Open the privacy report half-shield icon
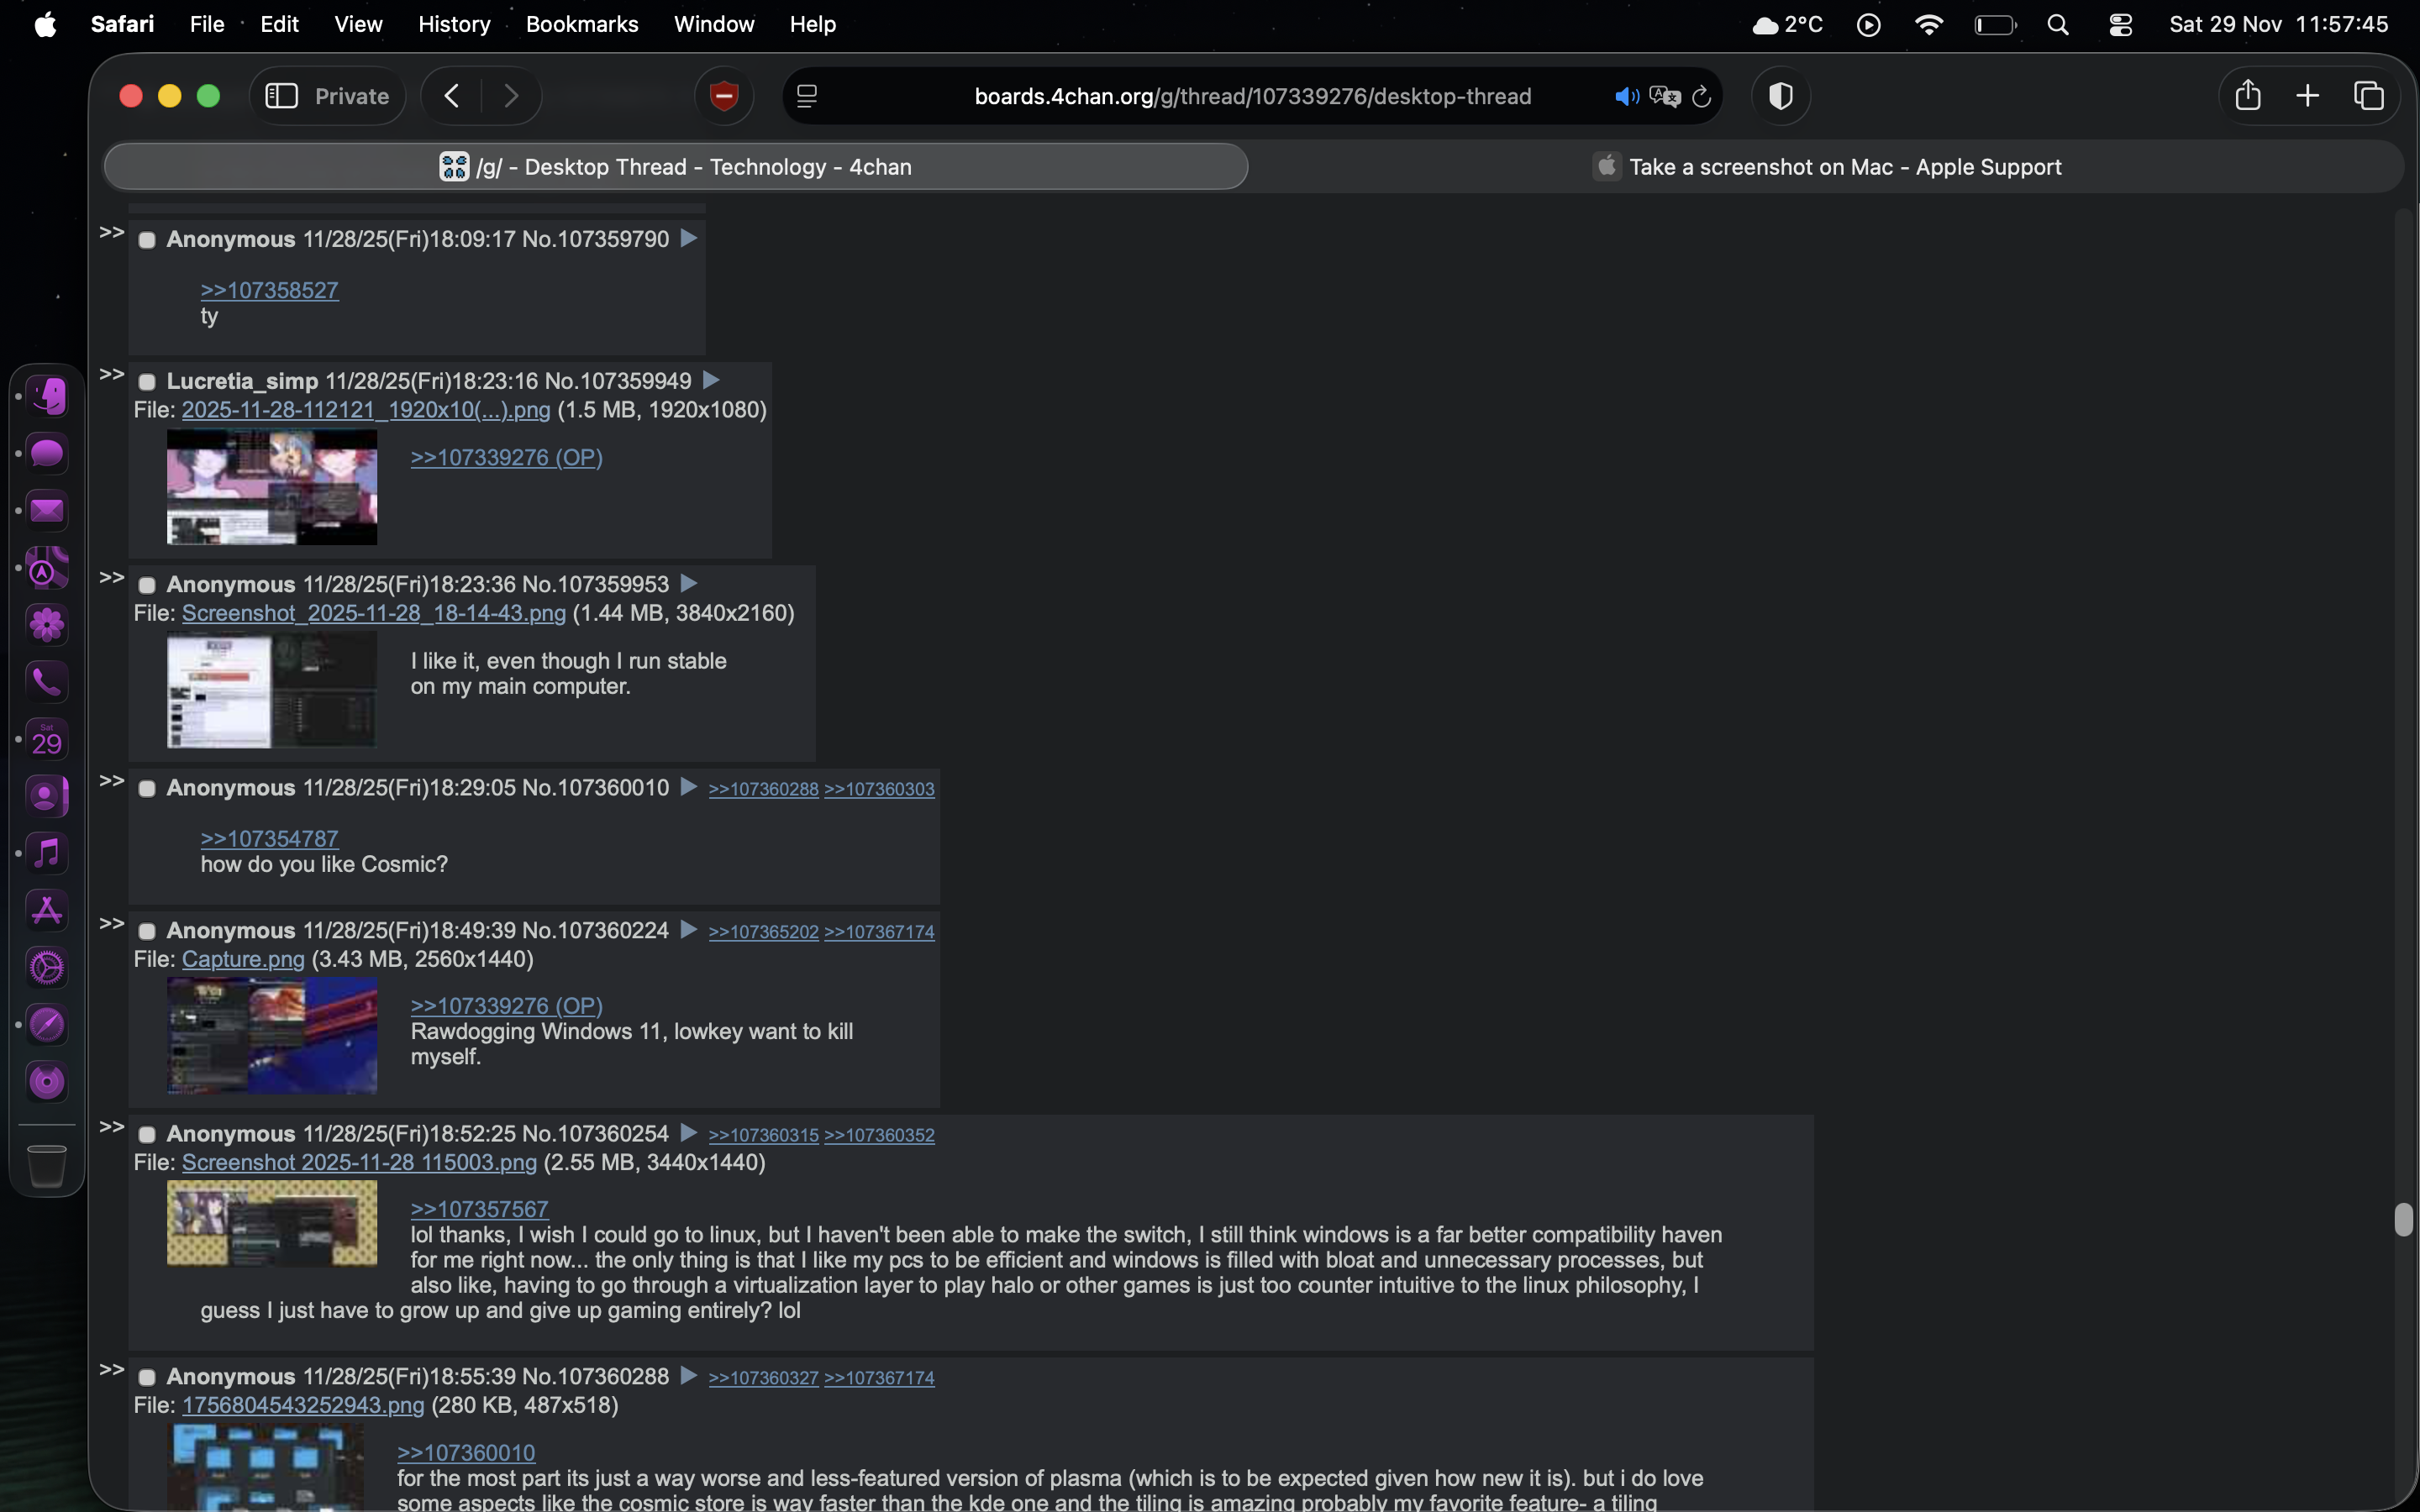This screenshot has width=2420, height=1512. tap(1780, 96)
